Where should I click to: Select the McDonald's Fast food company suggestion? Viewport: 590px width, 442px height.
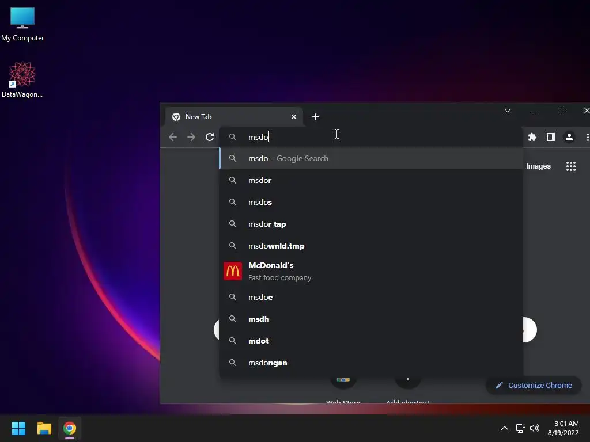tap(371, 272)
